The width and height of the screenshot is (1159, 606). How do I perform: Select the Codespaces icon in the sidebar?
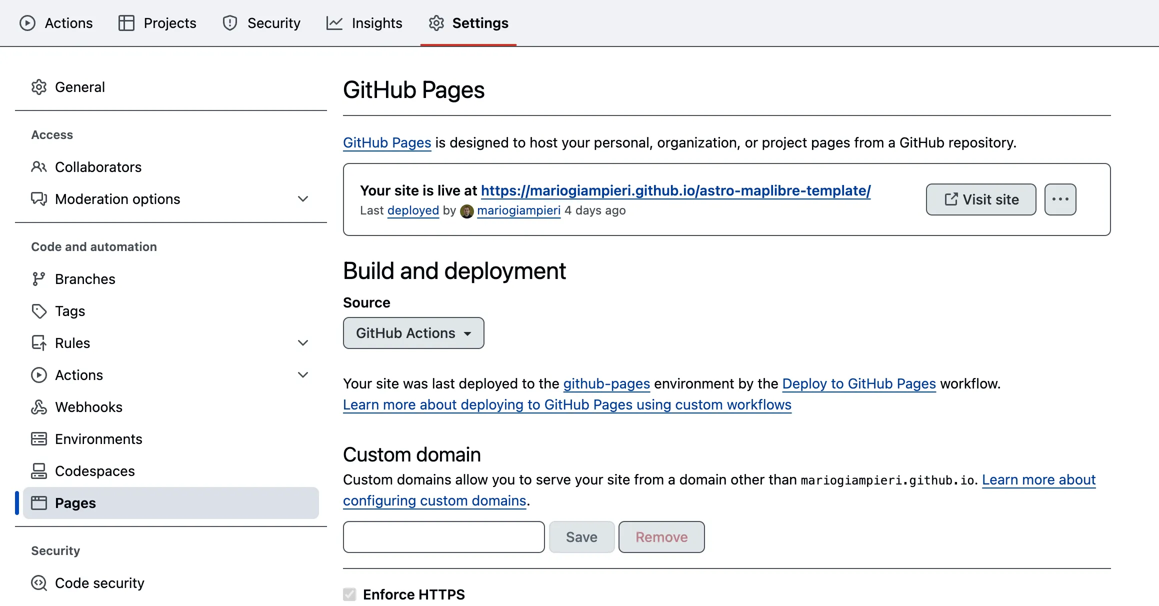coord(39,470)
